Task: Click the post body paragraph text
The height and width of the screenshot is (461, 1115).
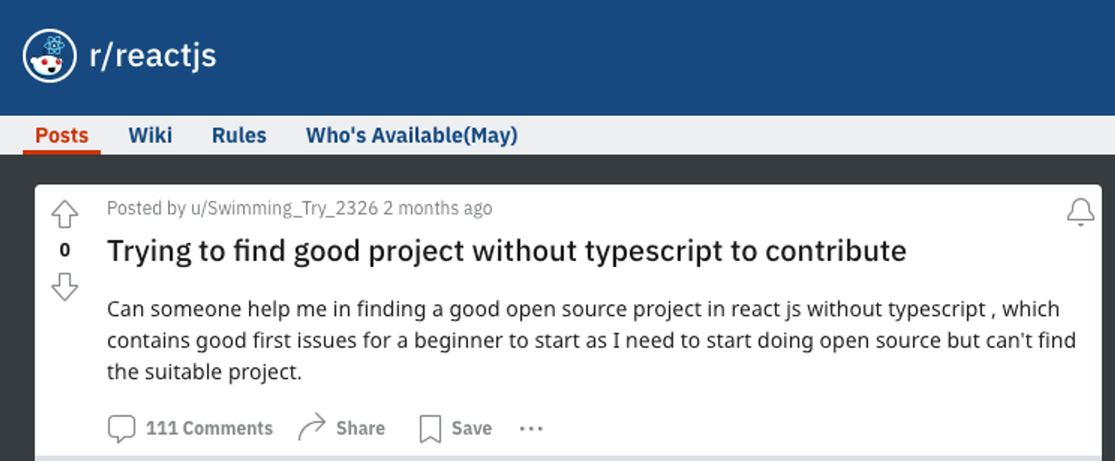Action: (591, 341)
